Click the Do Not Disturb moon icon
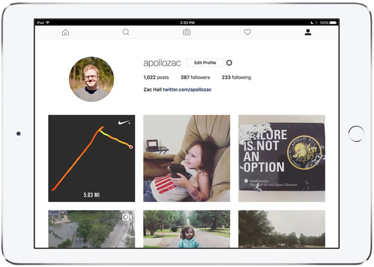The image size is (374, 267). pos(312,23)
